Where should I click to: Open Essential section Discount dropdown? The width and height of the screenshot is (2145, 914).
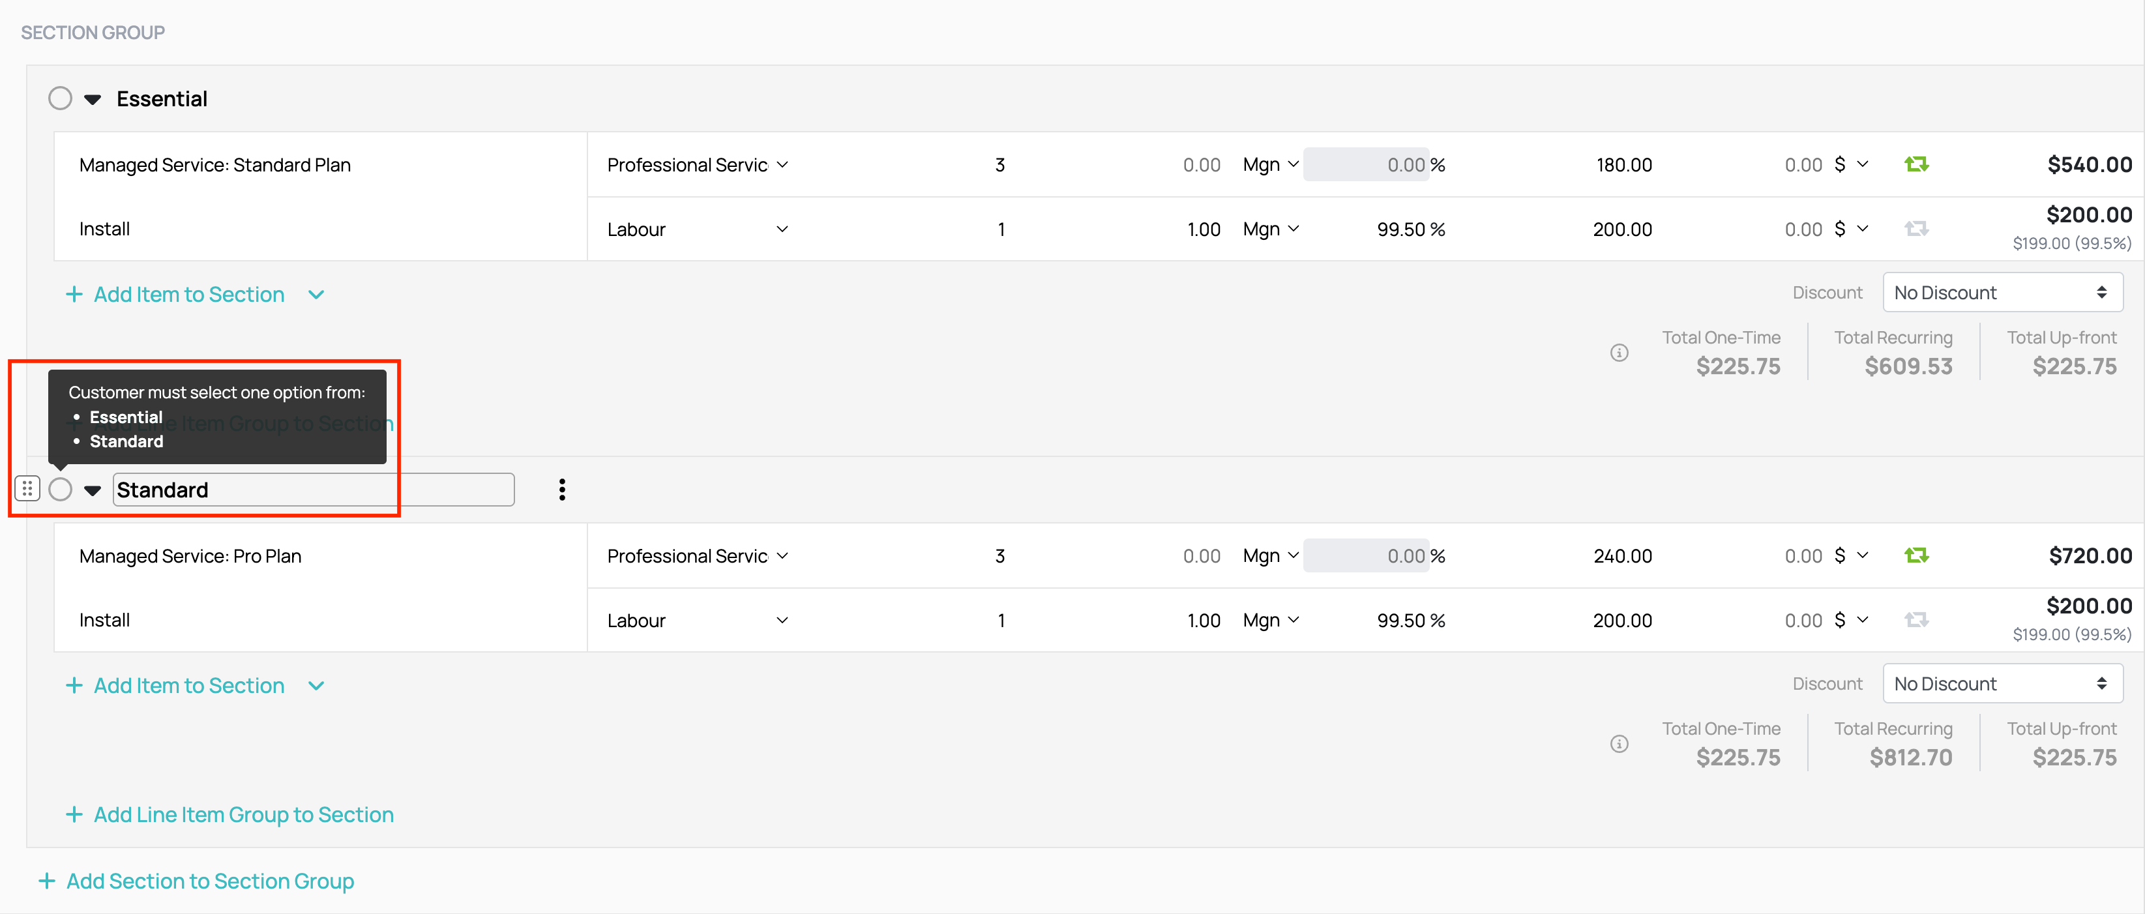[2002, 293]
